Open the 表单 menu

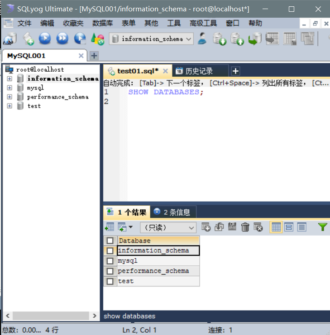click(129, 23)
